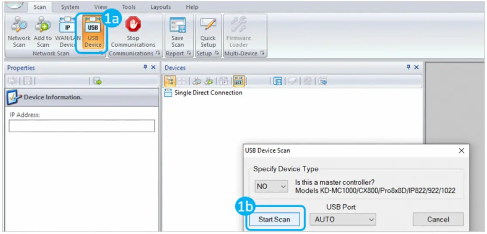The height and width of the screenshot is (234, 487).
Task: Click the IP device icon in Devices toolbar
Action: (224, 81)
